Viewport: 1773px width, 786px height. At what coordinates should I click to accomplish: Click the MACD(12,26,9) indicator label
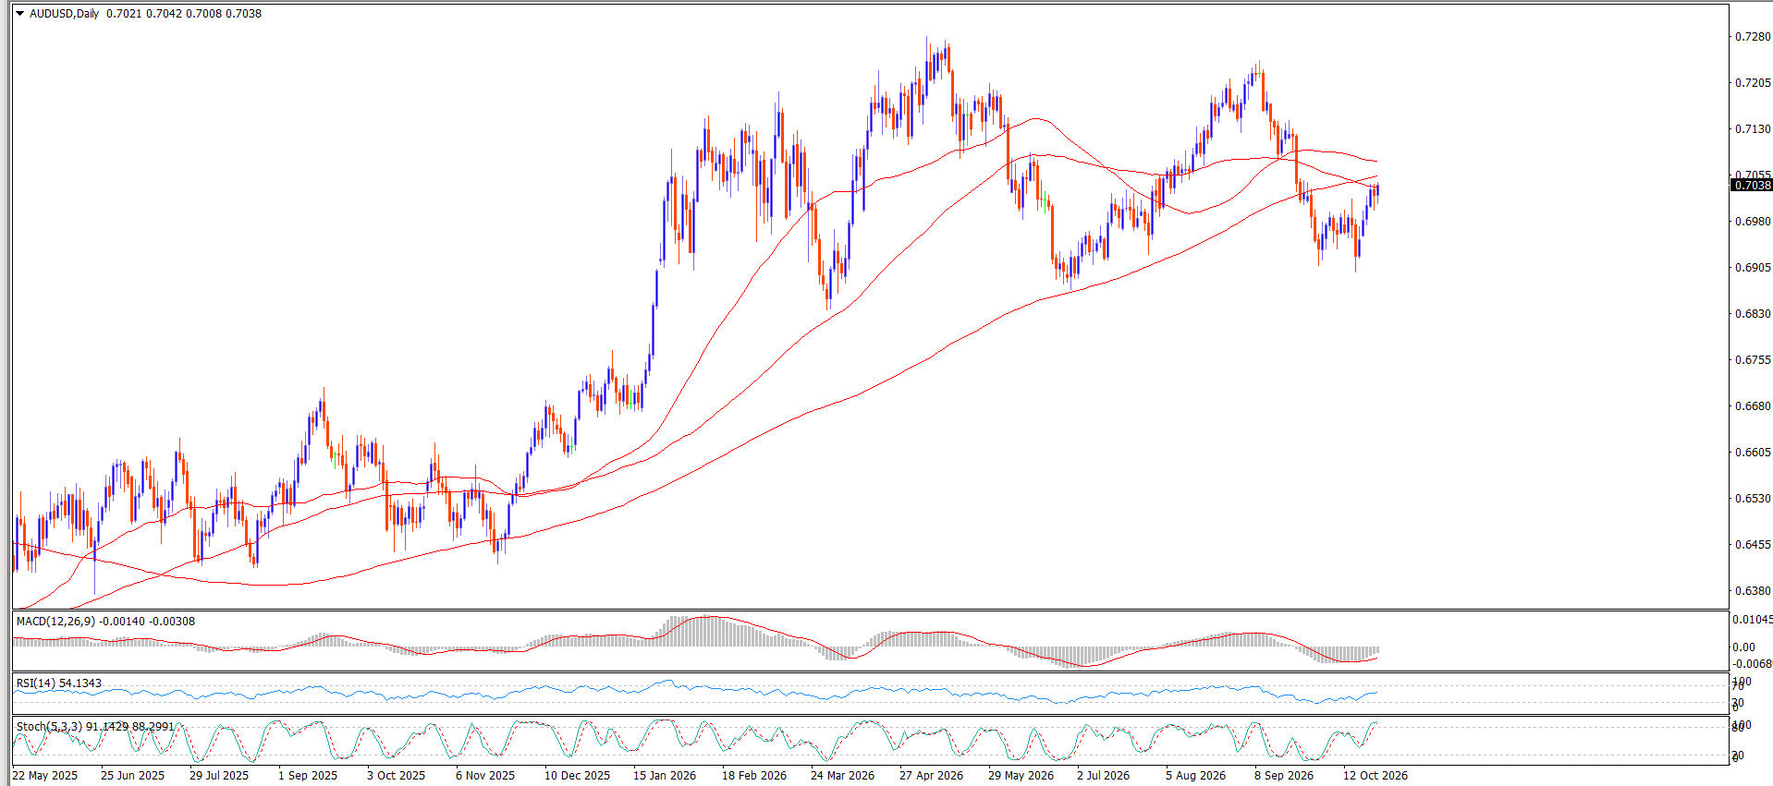pos(55,622)
